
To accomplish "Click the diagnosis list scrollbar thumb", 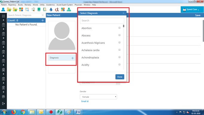I will tap(124, 26).
